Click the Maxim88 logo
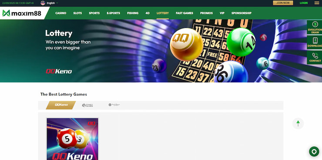322x160 pixels. click(x=22, y=13)
